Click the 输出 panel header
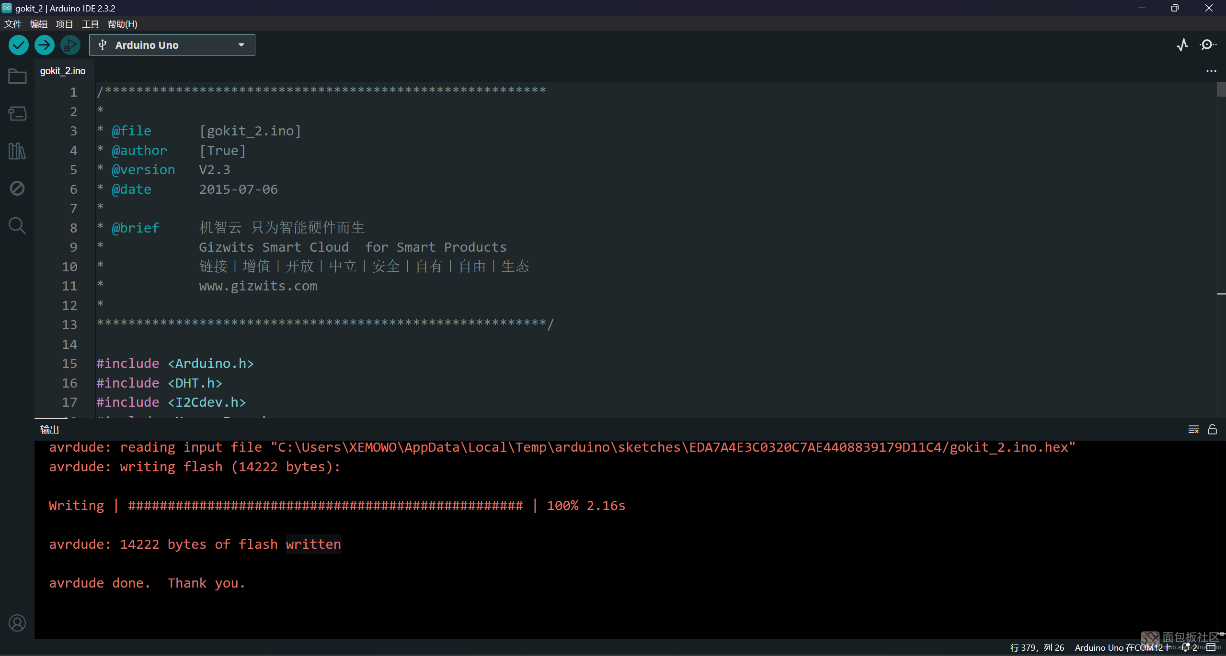This screenshot has width=1226, height=656. click(x=49, y=429)
